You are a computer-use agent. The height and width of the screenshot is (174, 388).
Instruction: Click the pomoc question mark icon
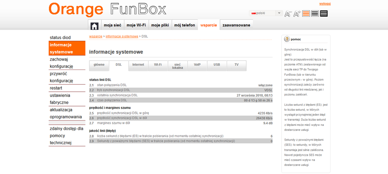[x=287, y=39]
